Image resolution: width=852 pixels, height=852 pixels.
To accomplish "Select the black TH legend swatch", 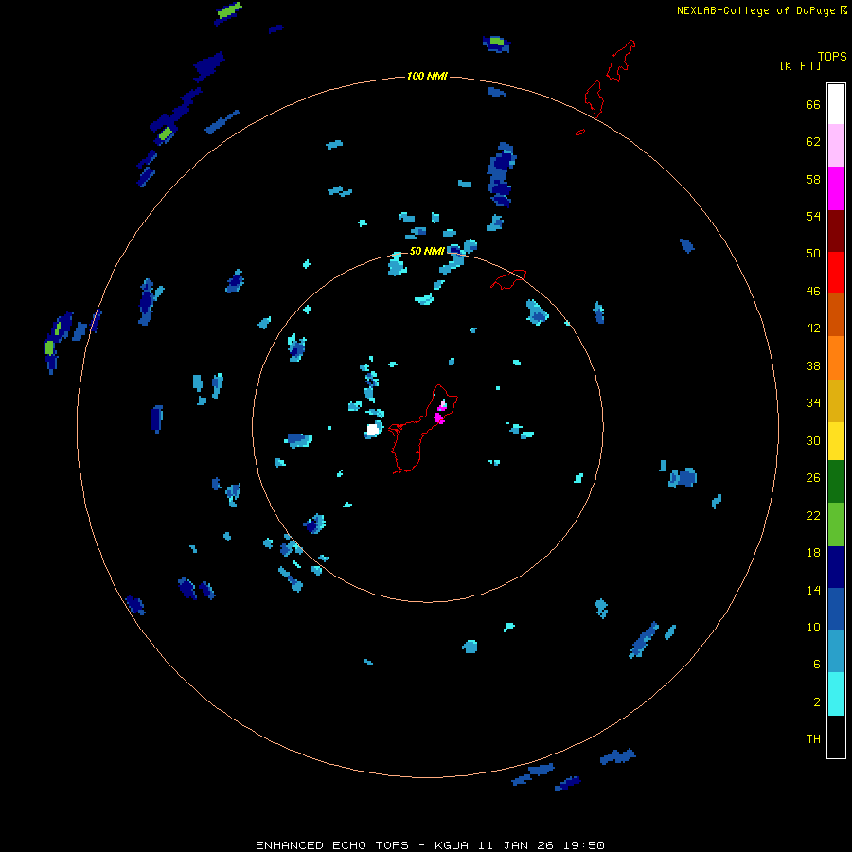I will (836, 737).
